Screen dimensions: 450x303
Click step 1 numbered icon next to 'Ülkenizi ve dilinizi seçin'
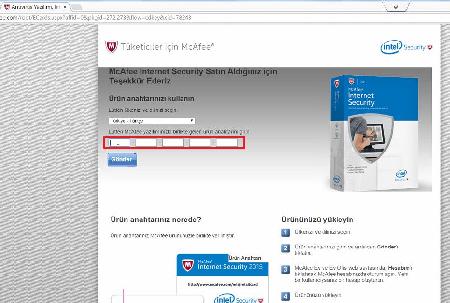pos(285,233)
